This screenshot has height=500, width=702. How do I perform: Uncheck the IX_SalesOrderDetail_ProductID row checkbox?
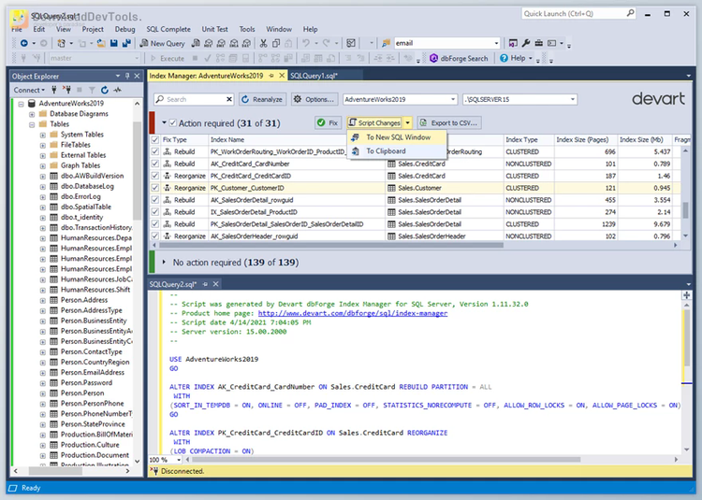pos(154,212)
